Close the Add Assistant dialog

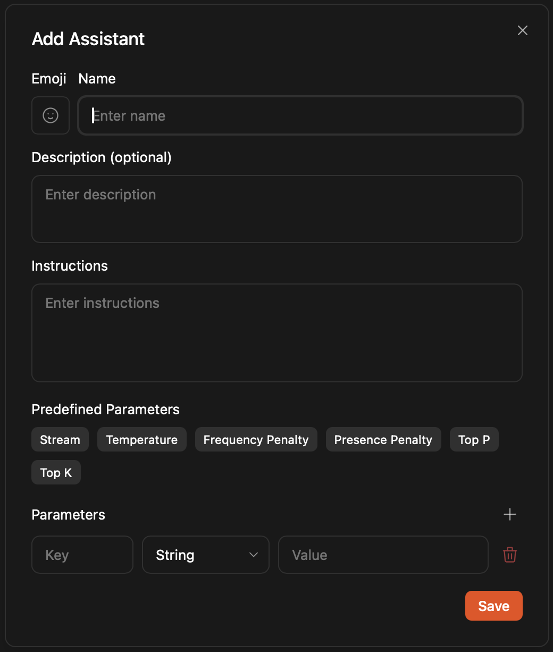(522, 30)
